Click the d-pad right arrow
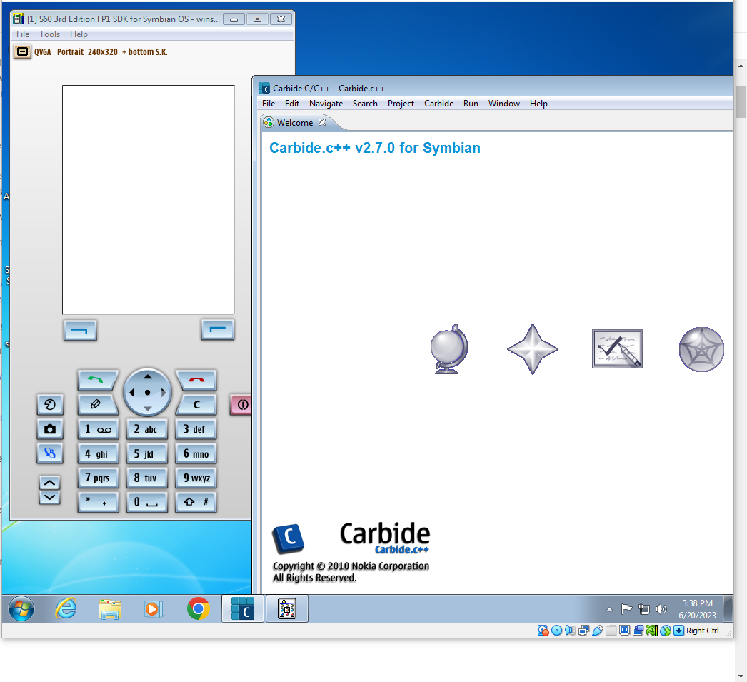The image size is (747, 682). coord(164,393)
